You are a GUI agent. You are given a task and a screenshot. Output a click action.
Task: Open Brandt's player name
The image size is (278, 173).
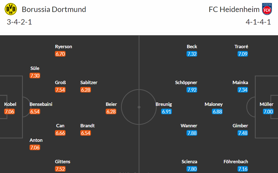pyautogui.click(x=87, y=126)
